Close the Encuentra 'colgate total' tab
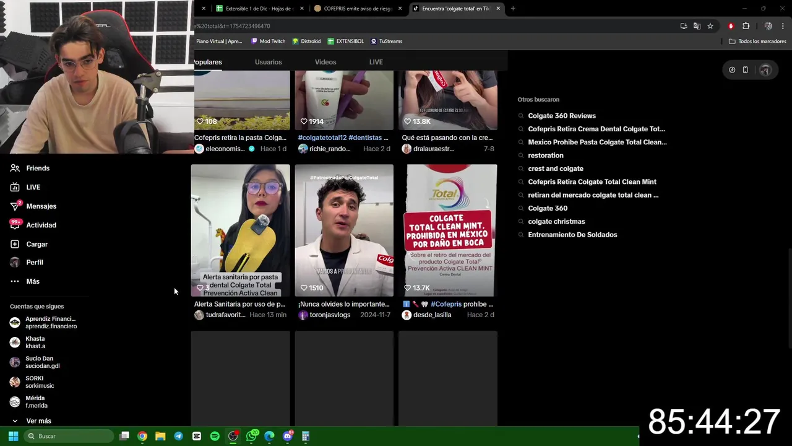Screen dimensions: 792x446 [498, 9]
